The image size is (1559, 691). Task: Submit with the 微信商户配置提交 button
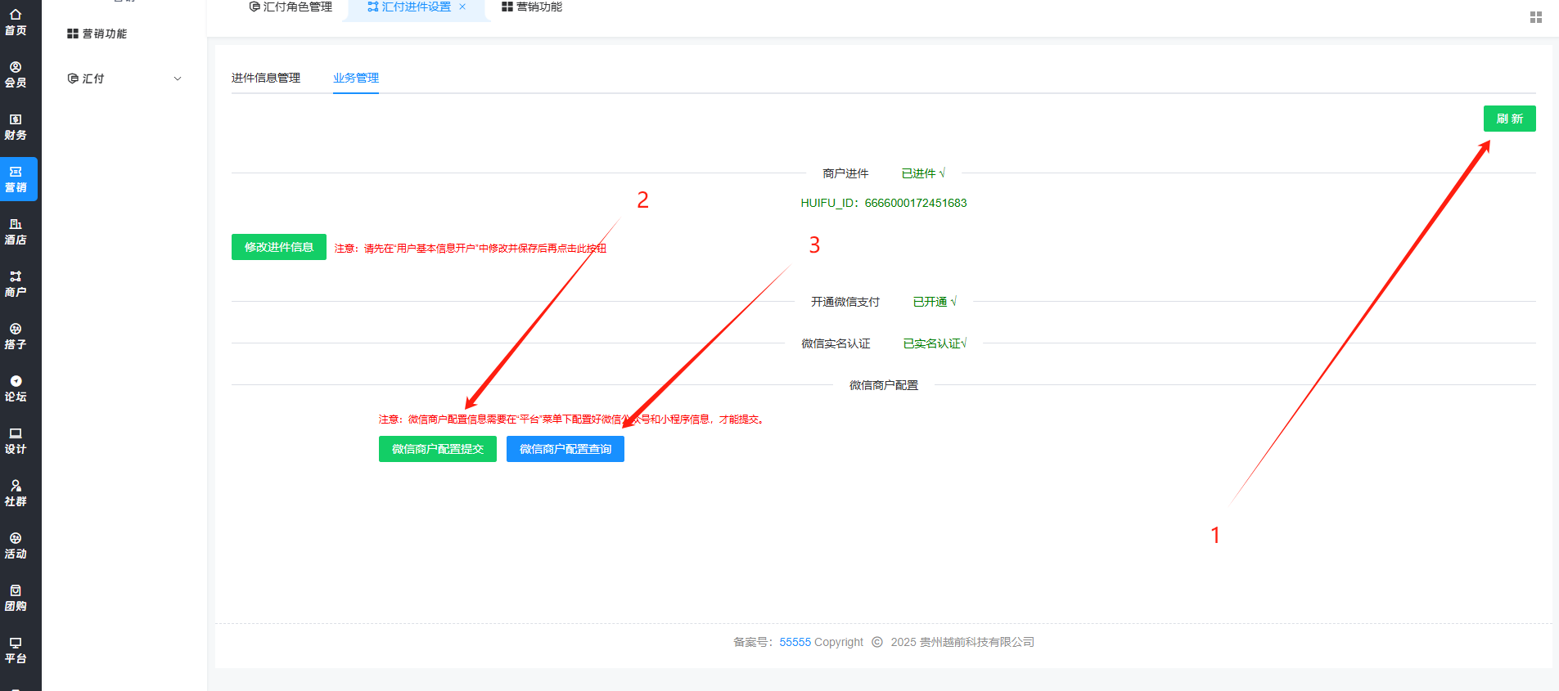click(x=437, y=449)
